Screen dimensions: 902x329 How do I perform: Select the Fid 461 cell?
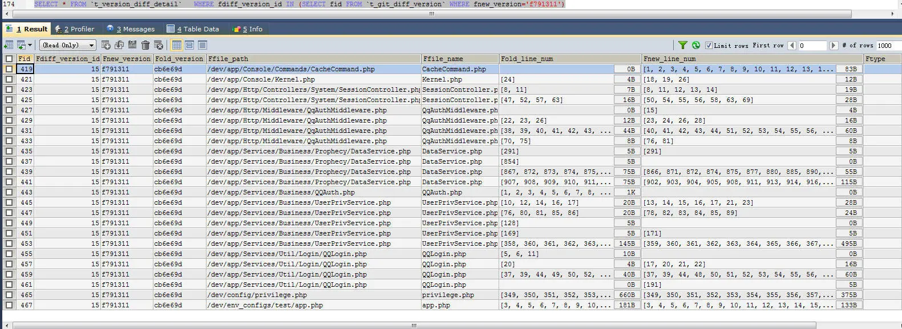pos(25,285)
